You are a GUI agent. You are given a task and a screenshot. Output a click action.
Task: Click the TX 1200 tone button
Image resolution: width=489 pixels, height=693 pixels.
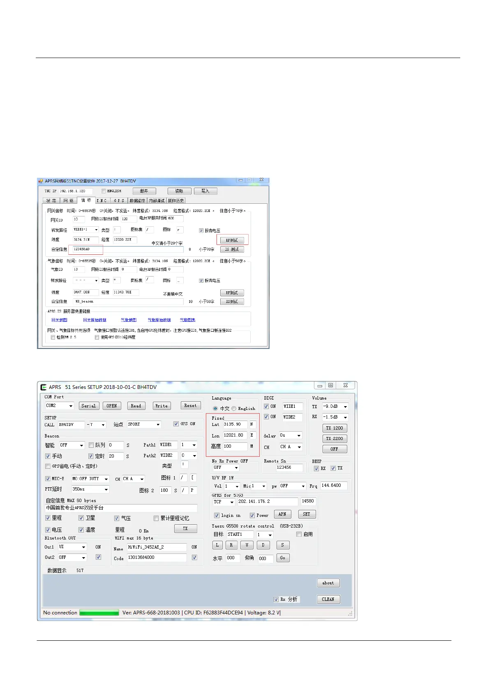[335, 428]
